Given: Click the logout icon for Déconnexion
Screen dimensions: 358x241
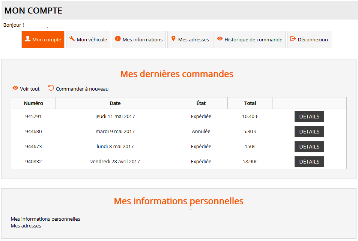Looking at the screenshot, I should (x=293, y=39).
